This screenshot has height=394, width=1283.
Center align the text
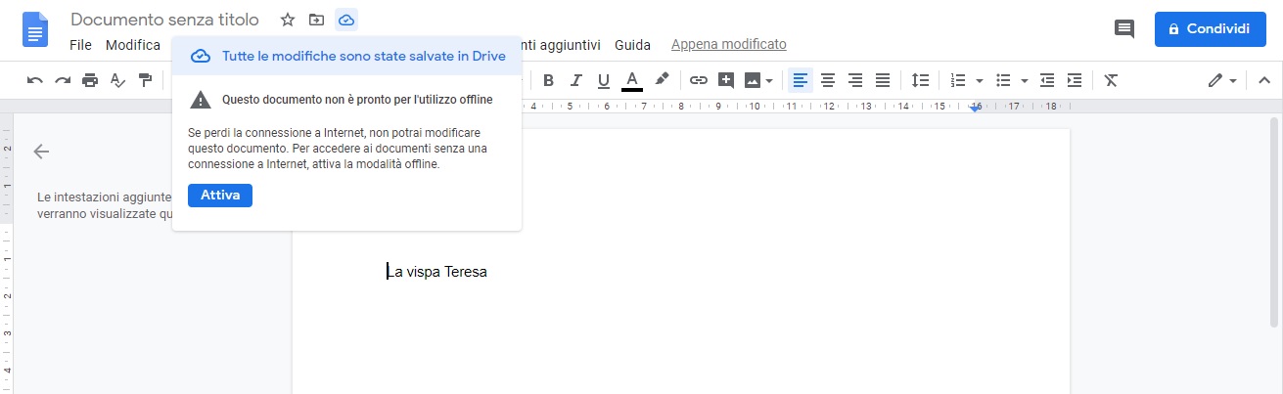click(828, 80)
